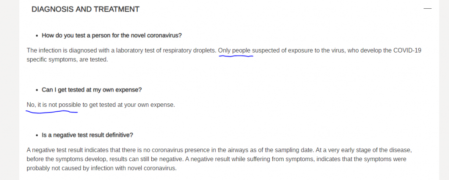Click the bullet before 'Is a negative test'
The image size is (449, 180).
pos(37,135)
